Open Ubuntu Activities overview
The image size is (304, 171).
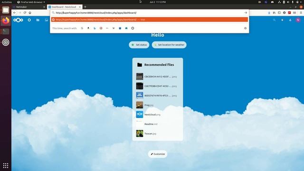pyautogui.click(x=7, y=2)
